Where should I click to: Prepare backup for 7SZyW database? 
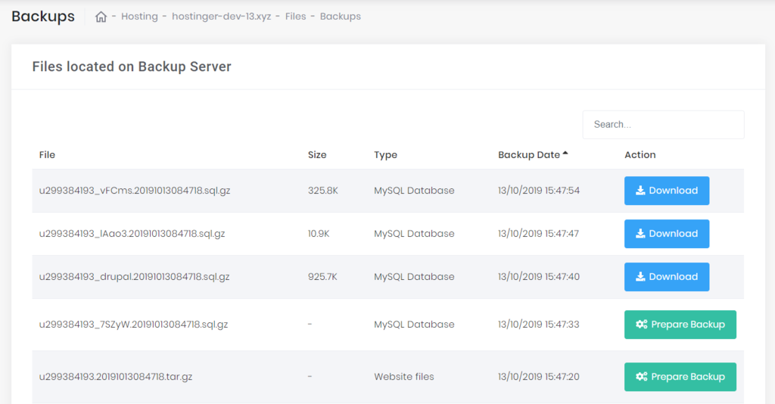point(680,325)
